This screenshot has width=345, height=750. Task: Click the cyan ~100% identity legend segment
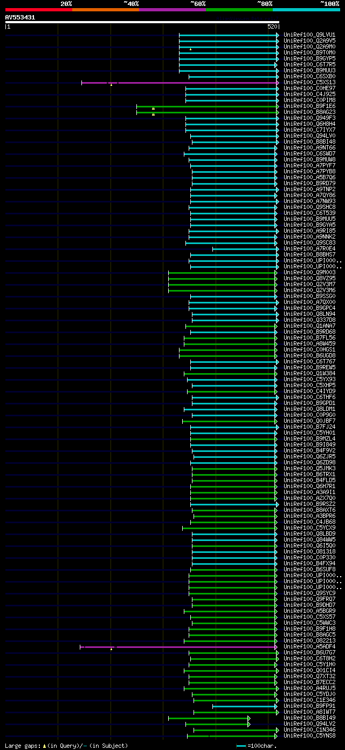(x=306, y=10)
